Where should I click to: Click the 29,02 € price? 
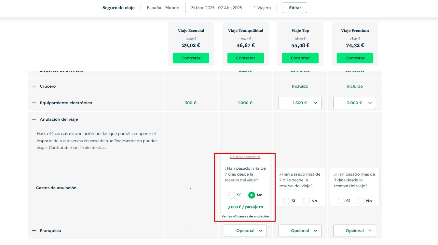coord(191,45)
